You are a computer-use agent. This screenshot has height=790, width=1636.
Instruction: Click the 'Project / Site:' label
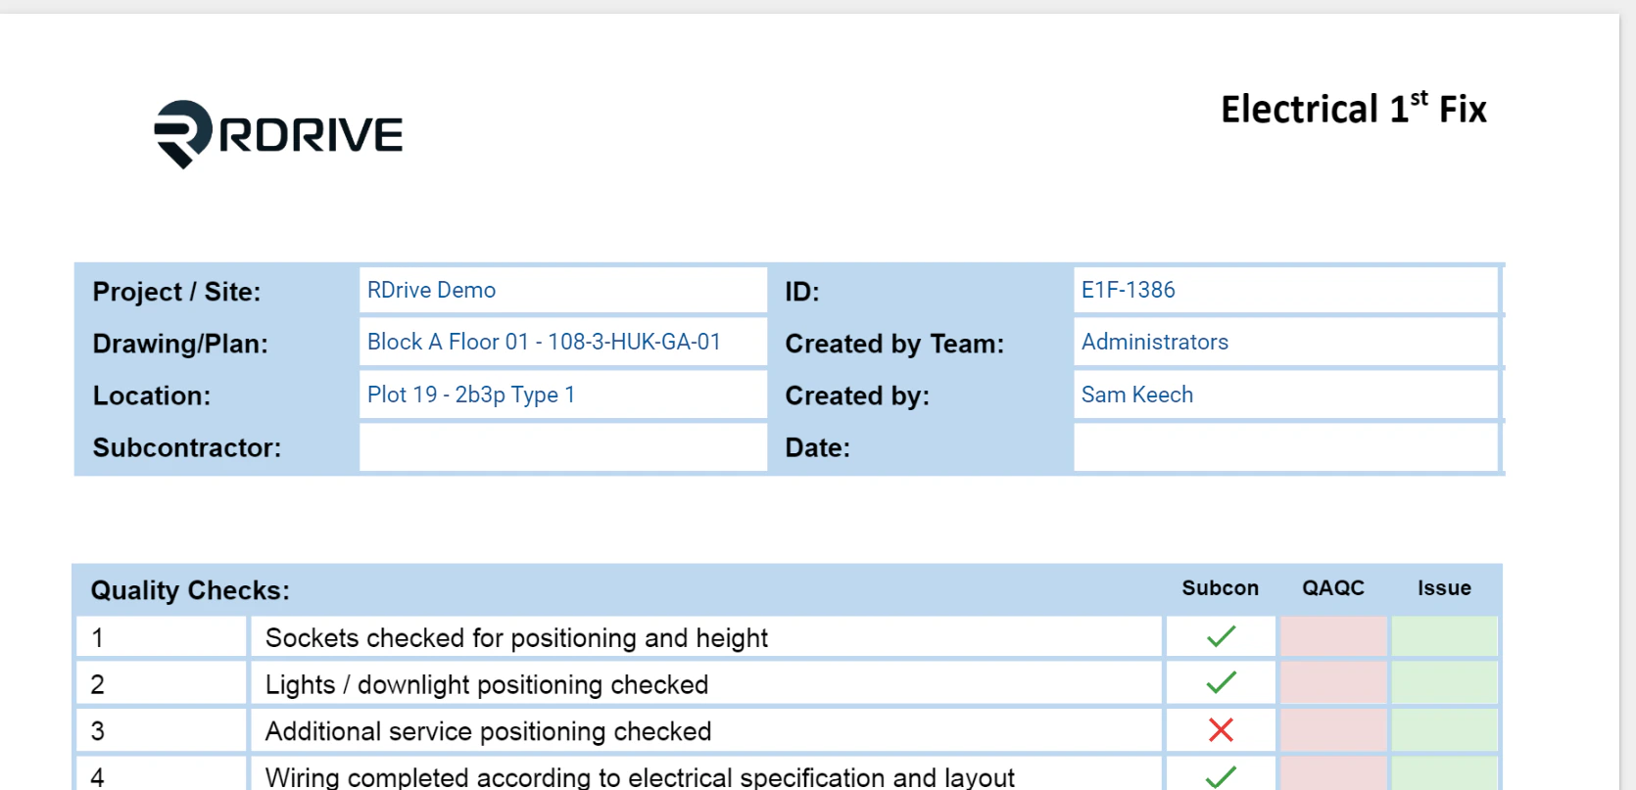pos(176,292)
